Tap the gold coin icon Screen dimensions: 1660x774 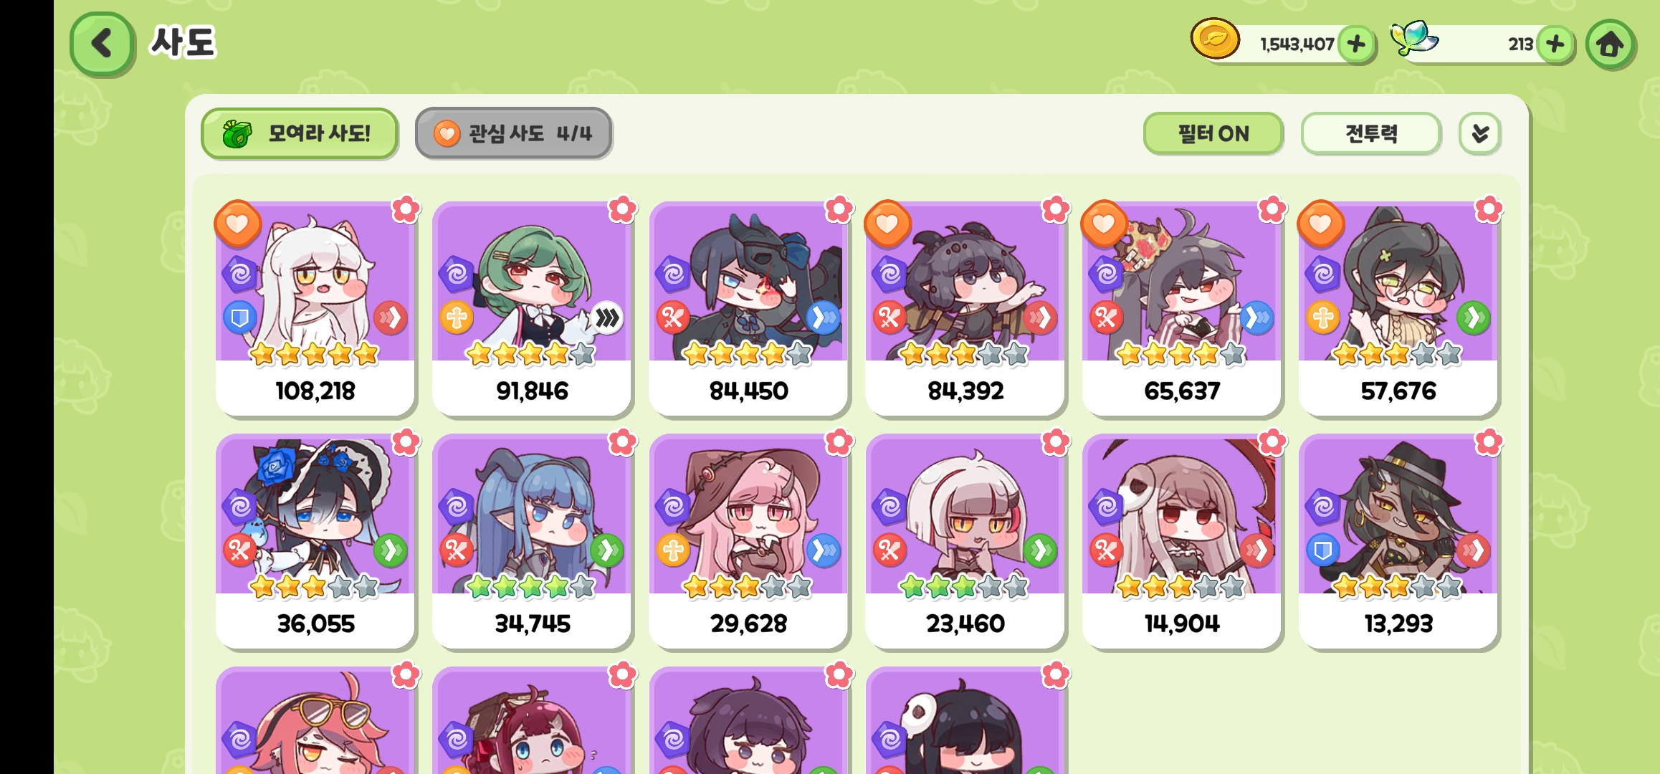(1215, 39)
